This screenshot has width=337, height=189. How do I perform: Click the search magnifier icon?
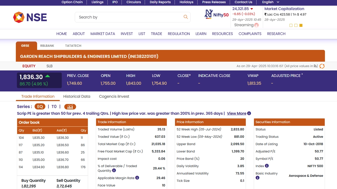click(186, 17)
